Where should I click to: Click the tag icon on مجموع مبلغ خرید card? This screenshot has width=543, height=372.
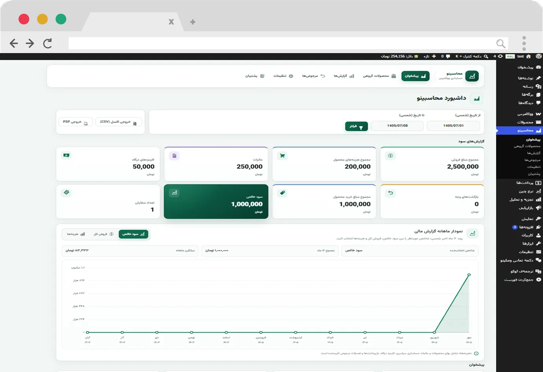282,193
